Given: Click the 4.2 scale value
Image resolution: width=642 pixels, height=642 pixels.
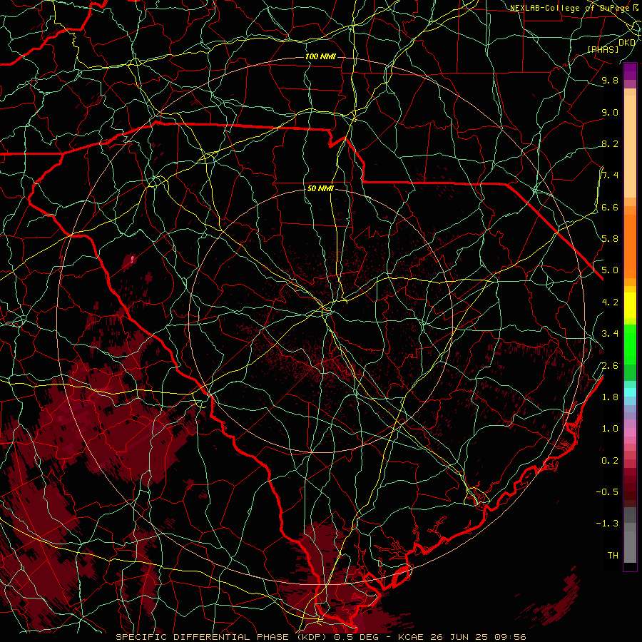Looking at the screenshot, I should click(610, 302).
